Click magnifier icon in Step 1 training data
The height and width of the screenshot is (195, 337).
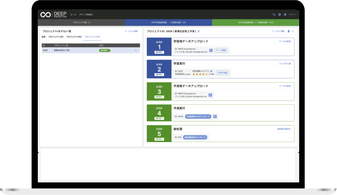point(211,50)
